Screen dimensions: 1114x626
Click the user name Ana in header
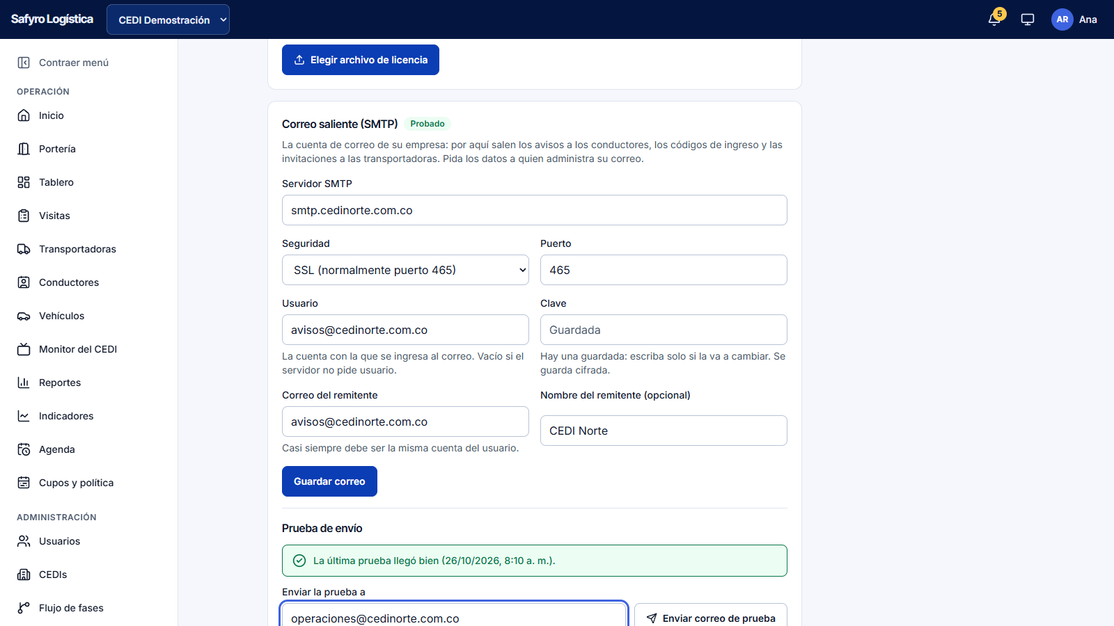click(1088, 19)
